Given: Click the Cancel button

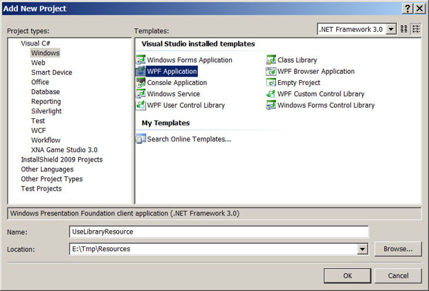Looking at the screenshot, I should [398, 276].
